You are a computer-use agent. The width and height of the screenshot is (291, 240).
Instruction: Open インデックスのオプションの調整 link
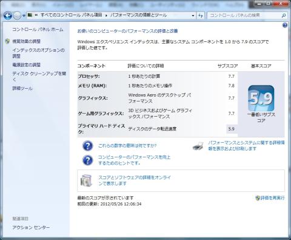[x=38, y=53]
